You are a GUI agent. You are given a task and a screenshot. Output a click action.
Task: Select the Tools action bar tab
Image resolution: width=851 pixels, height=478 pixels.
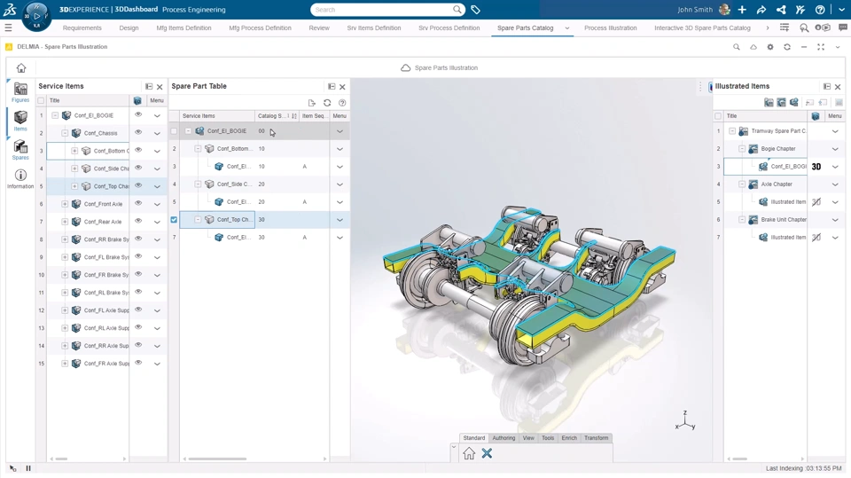(x=548, y=438)
